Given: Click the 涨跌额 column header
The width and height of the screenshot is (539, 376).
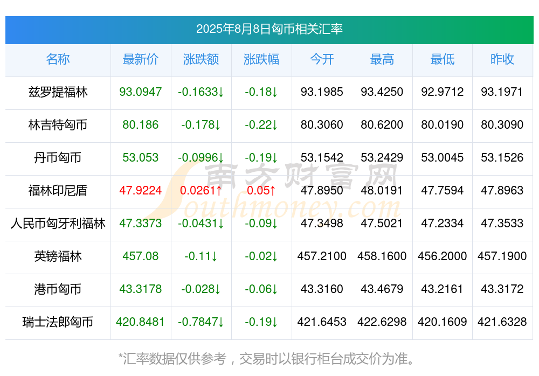Looking at the screenshot, I should (201, 59).
